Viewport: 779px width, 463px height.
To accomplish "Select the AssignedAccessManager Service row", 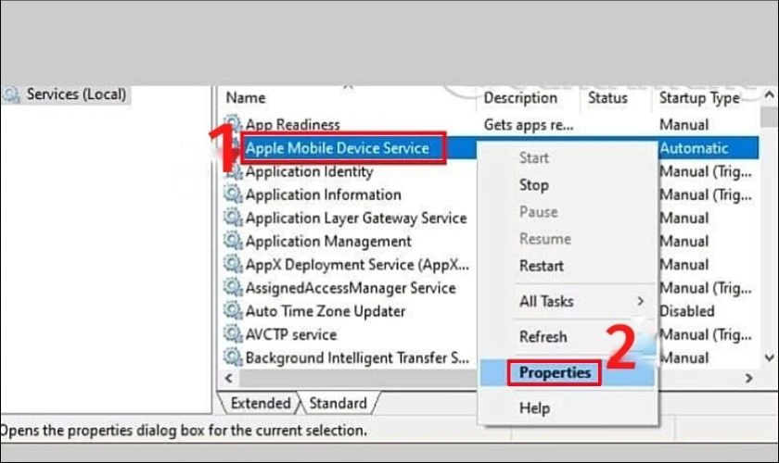I will click(351, 288).
